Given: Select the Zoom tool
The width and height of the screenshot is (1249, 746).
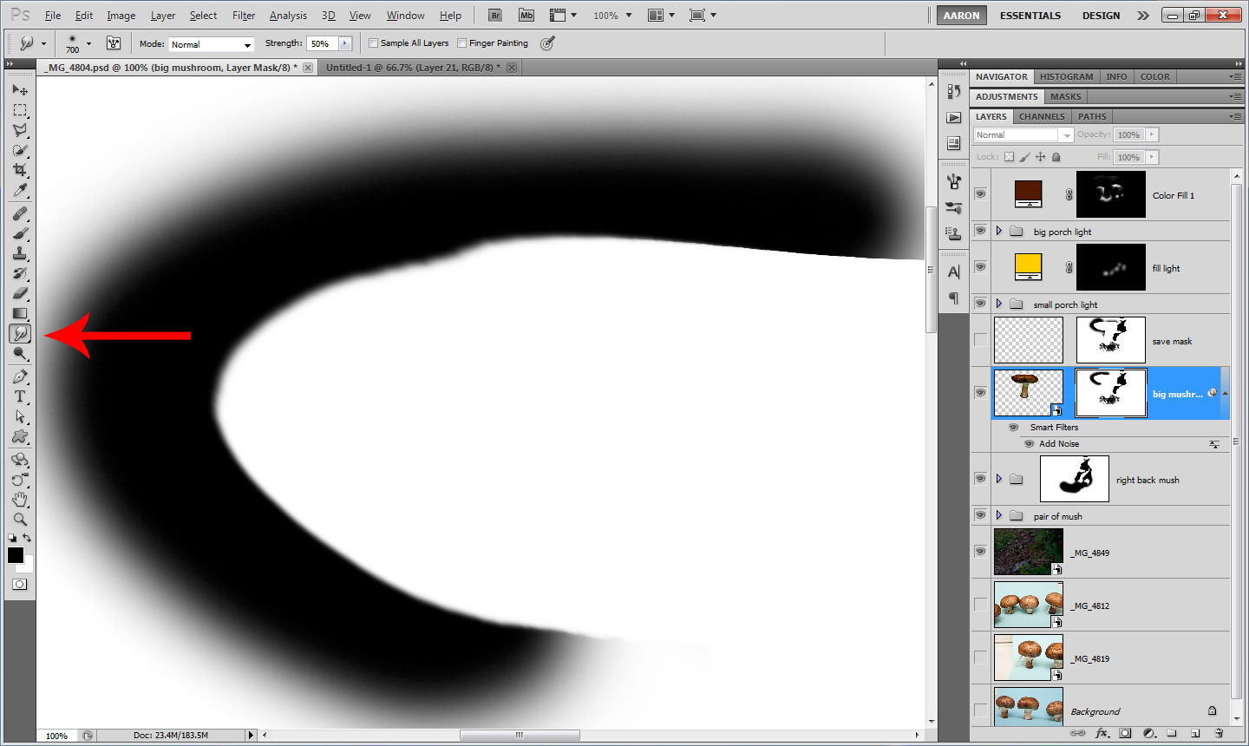Looking at the screenshot, I should (x=20, y=520).
